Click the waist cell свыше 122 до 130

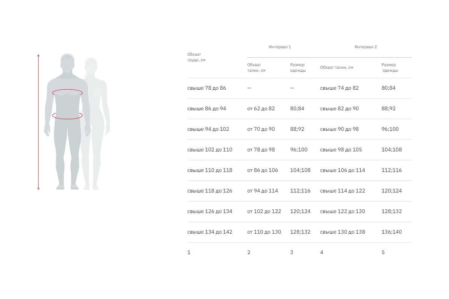[342, 212]
